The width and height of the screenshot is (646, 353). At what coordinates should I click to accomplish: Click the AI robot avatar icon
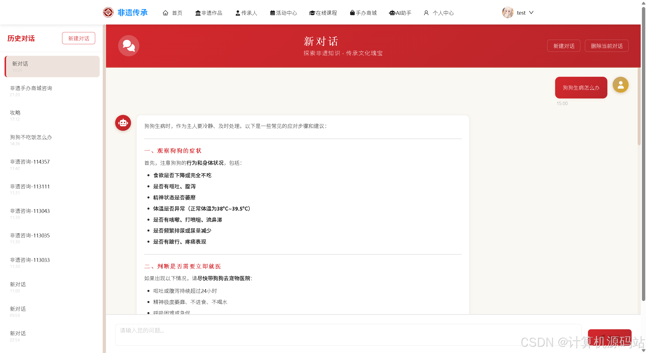[123, 123]
